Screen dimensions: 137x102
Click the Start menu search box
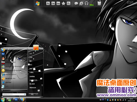coord(14,94)
